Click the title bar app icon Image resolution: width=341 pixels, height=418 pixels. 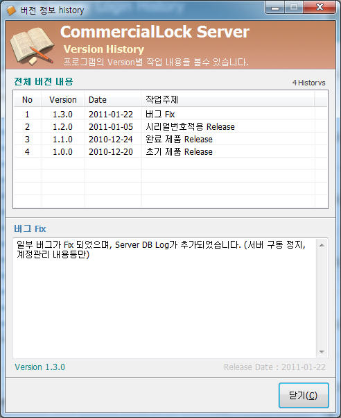(x=10, y=10)
